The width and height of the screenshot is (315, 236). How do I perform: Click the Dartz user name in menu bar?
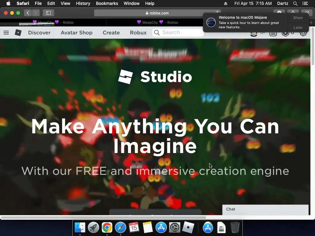coord(282,3)
